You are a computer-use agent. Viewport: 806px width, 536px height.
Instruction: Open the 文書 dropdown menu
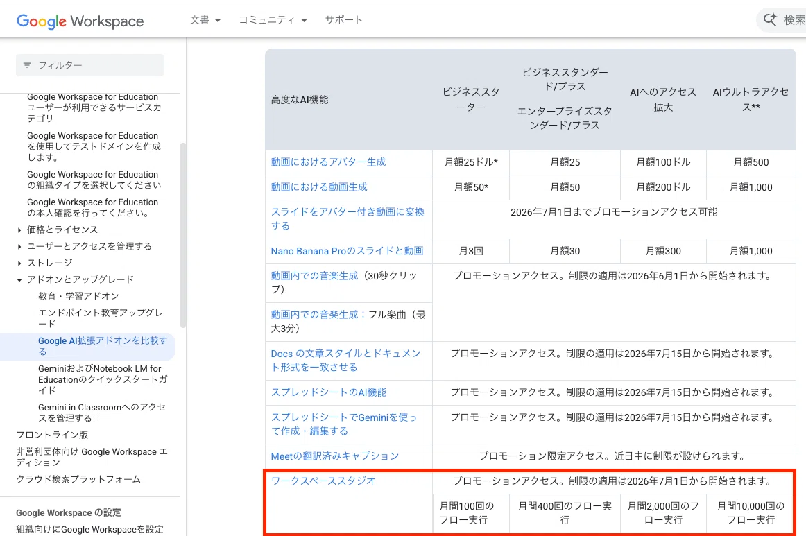[205, 20]
